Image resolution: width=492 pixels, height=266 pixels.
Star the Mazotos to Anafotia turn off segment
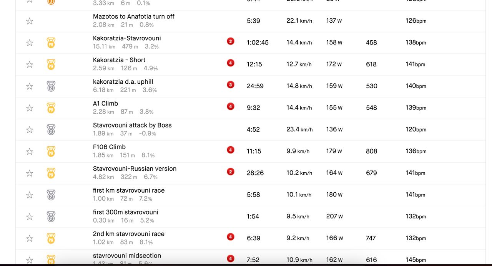point(30,21)
